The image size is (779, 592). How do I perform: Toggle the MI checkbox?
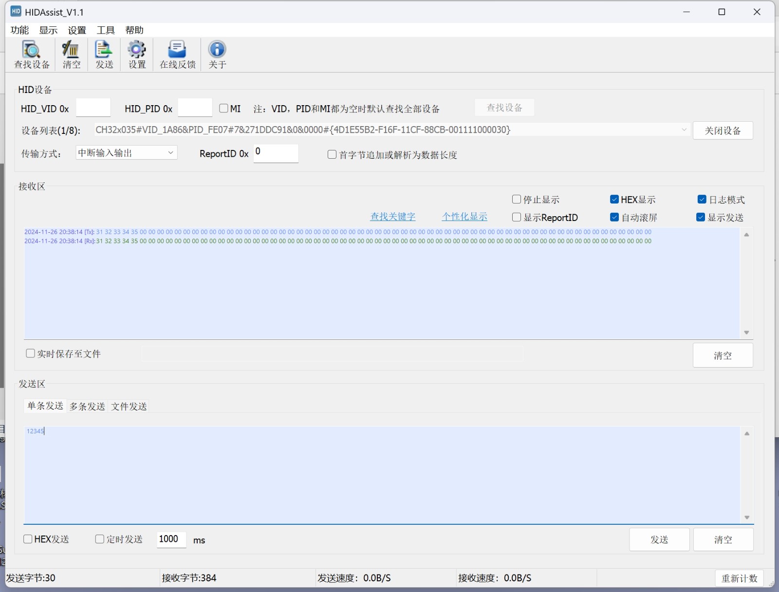click(223, 108)
